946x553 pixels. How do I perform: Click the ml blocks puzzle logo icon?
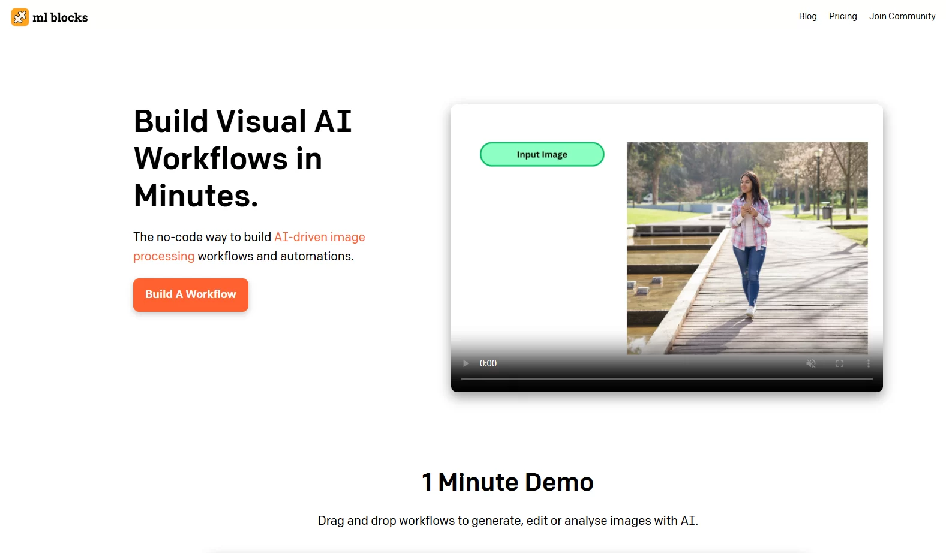(20, 17)
